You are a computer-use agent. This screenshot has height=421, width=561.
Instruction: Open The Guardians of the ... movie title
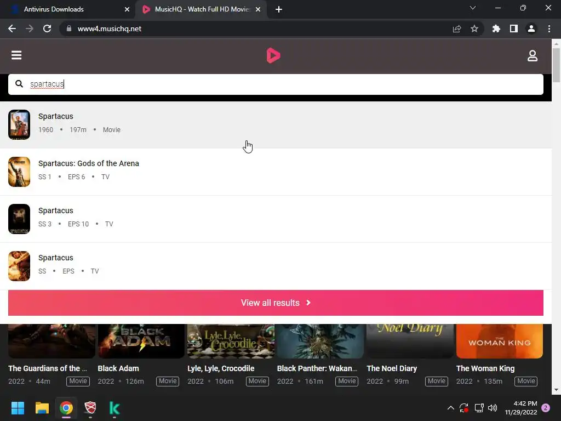(48, 368)
